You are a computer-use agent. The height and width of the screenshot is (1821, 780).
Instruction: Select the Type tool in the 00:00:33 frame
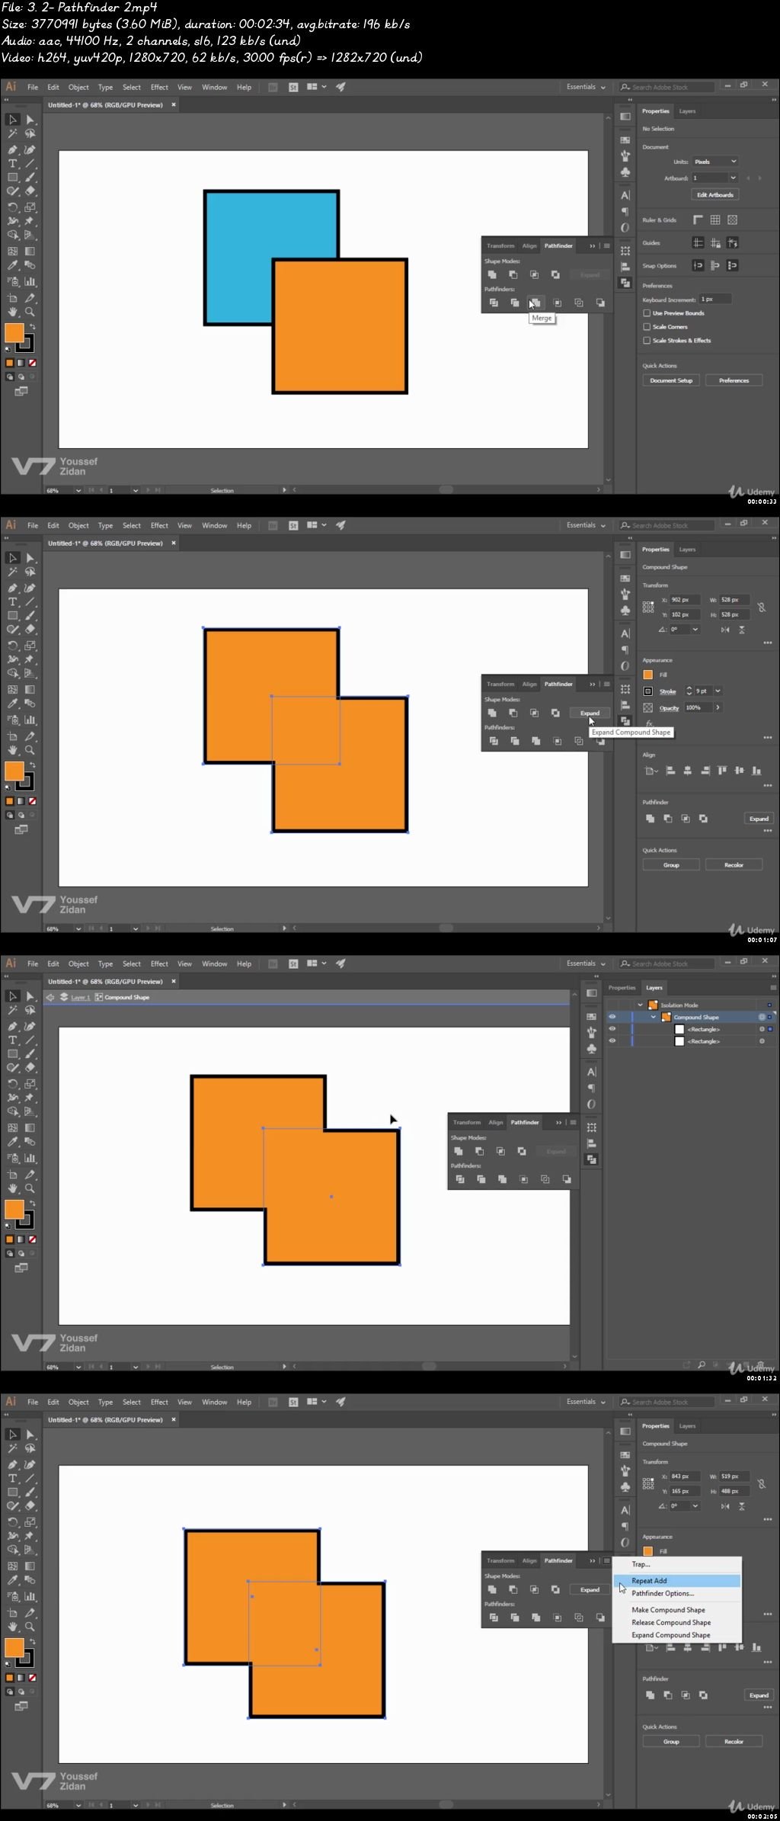click(x=13, y=163)
